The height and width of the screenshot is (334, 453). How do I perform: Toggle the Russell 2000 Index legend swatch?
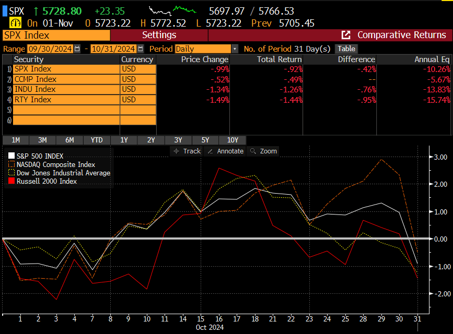click(11, 181)
